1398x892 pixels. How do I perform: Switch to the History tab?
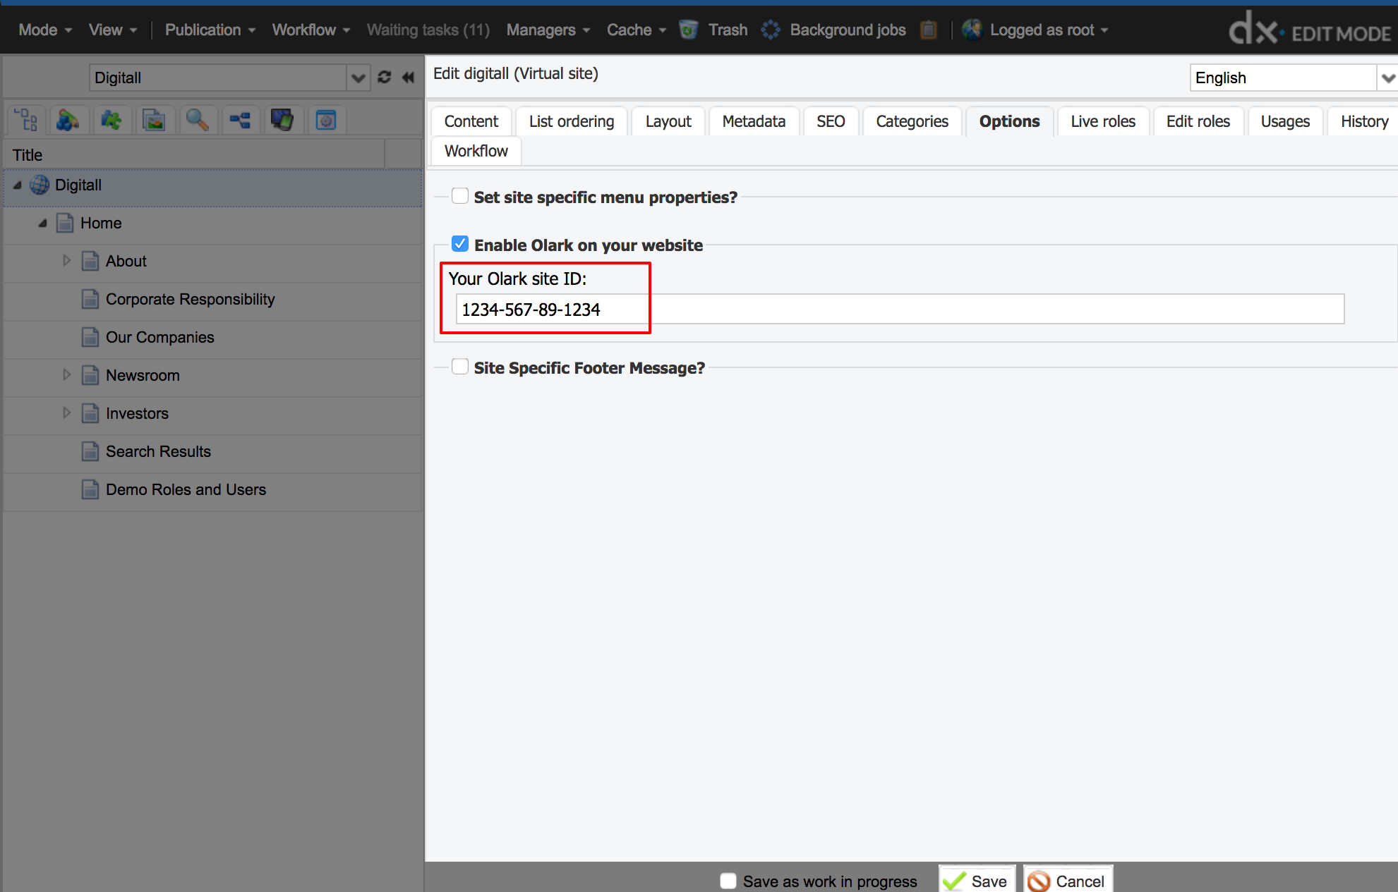click(x=1364, y=121)
